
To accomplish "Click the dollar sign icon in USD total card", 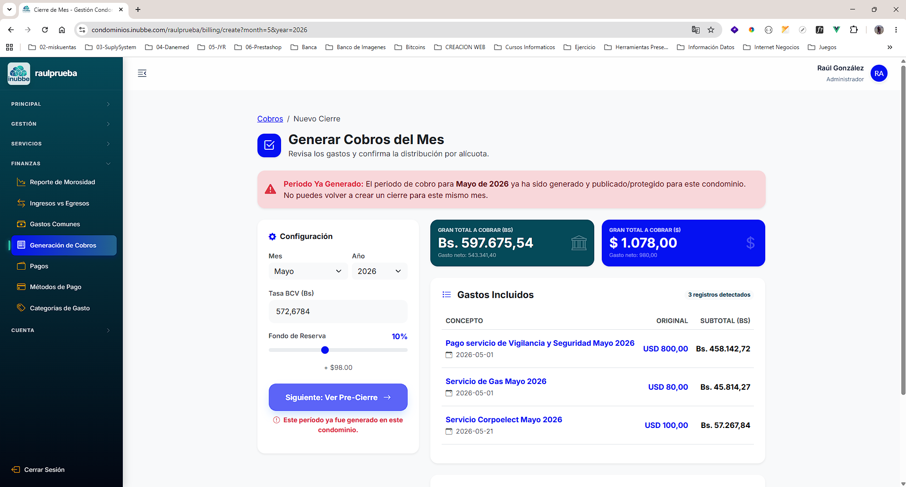I will pos(750,243).
